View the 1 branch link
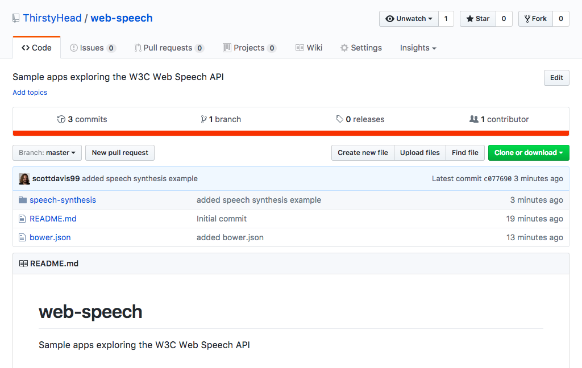This screenshot has width=582, height=368. click(x=221, y=119)
